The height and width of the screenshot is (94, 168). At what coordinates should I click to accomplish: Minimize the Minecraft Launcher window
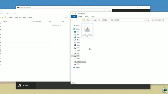138,8
